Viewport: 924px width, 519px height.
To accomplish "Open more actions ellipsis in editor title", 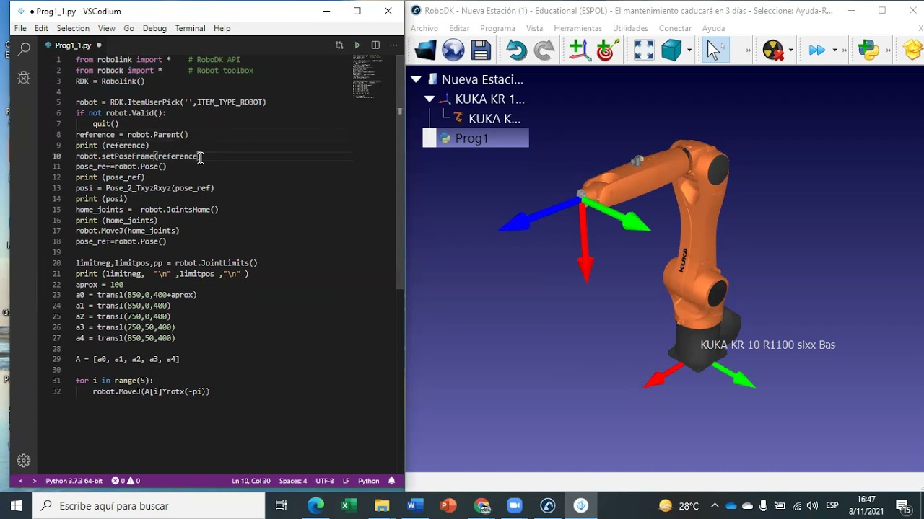I will coord(393,45).
